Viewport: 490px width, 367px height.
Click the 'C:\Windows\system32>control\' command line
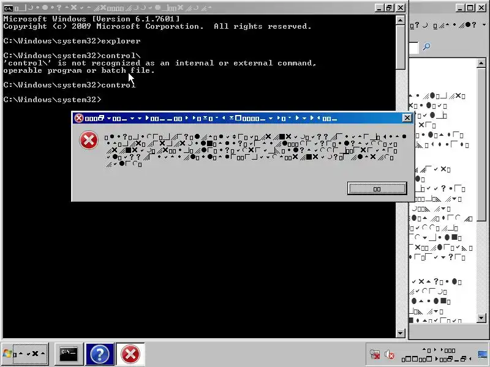click(72, 56)
